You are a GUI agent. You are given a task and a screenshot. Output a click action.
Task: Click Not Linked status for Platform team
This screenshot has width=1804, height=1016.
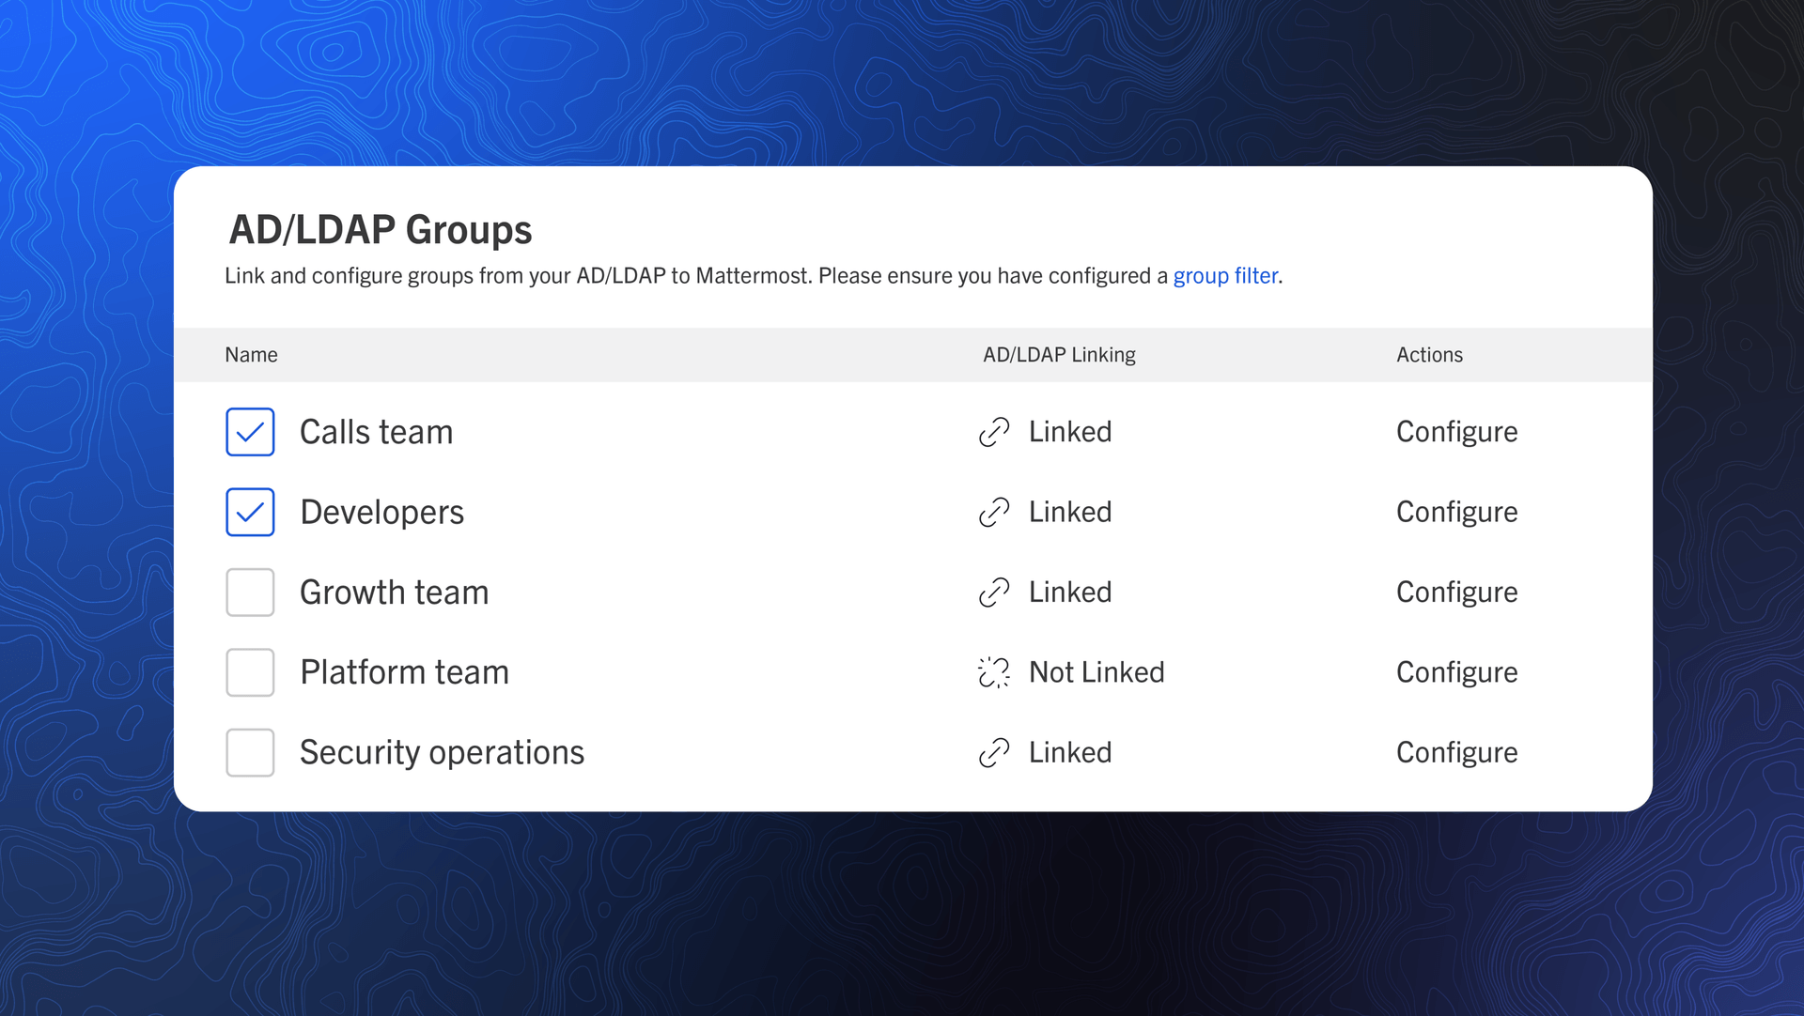point(1096,672)
